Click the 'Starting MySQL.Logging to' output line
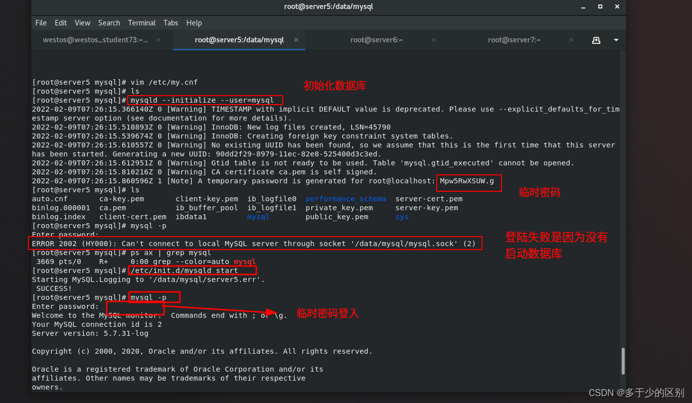 (x=149, y=279)
